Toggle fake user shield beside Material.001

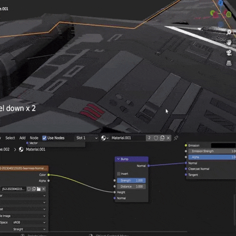(x=156, y=138)
